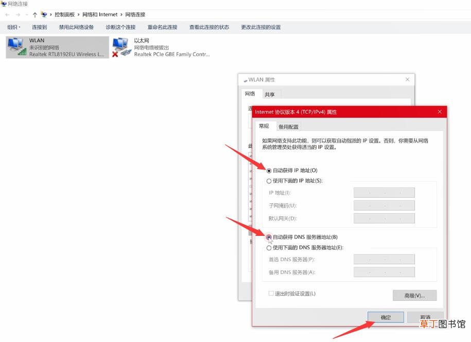Click the 子网掩码 input field
Viewport: 471px width, 342px height.
point(384,206)
